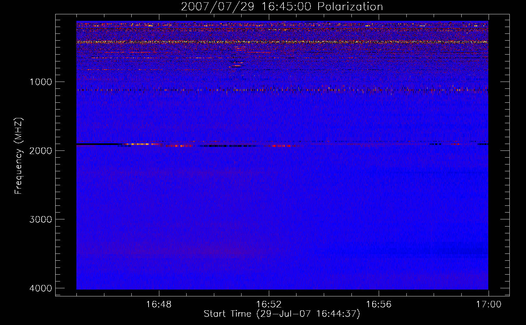The height and width of the screenshot is (325, 526).
Task: Click the 3000 frequency tick label
Action: (x=41, y=219)
